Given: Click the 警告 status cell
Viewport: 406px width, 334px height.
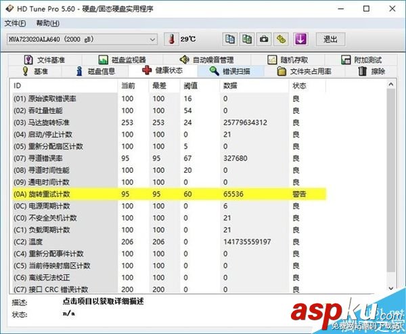Looking at the screenshot, I should click(x=299, y=194).
